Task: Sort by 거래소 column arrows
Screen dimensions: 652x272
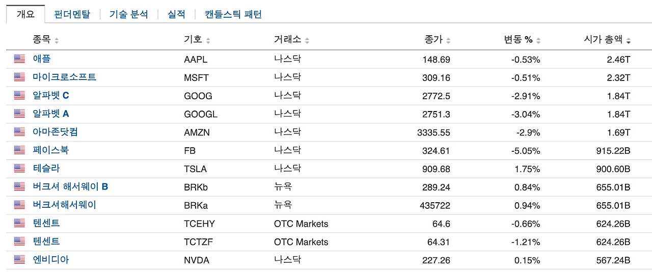Action: [x=307, y=40]
